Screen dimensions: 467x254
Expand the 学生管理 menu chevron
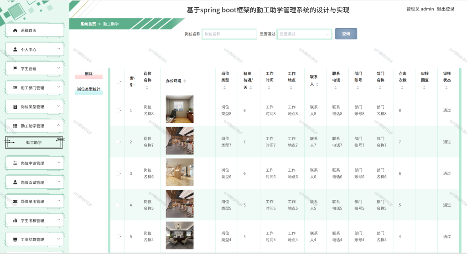click(x=59, y=68)
